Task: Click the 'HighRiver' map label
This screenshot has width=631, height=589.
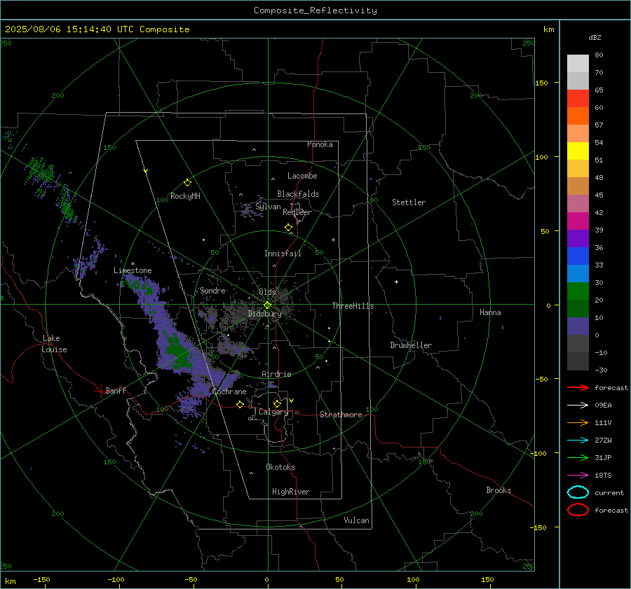Action: coord(291,492)
